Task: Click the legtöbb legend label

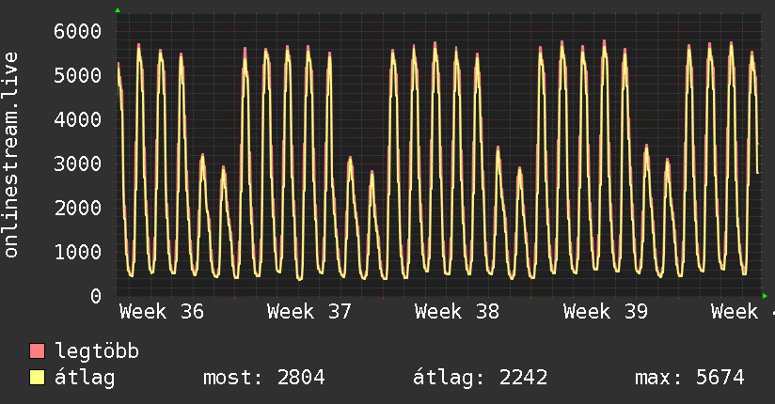Action: pyautogui.click(x=97, y=351)
